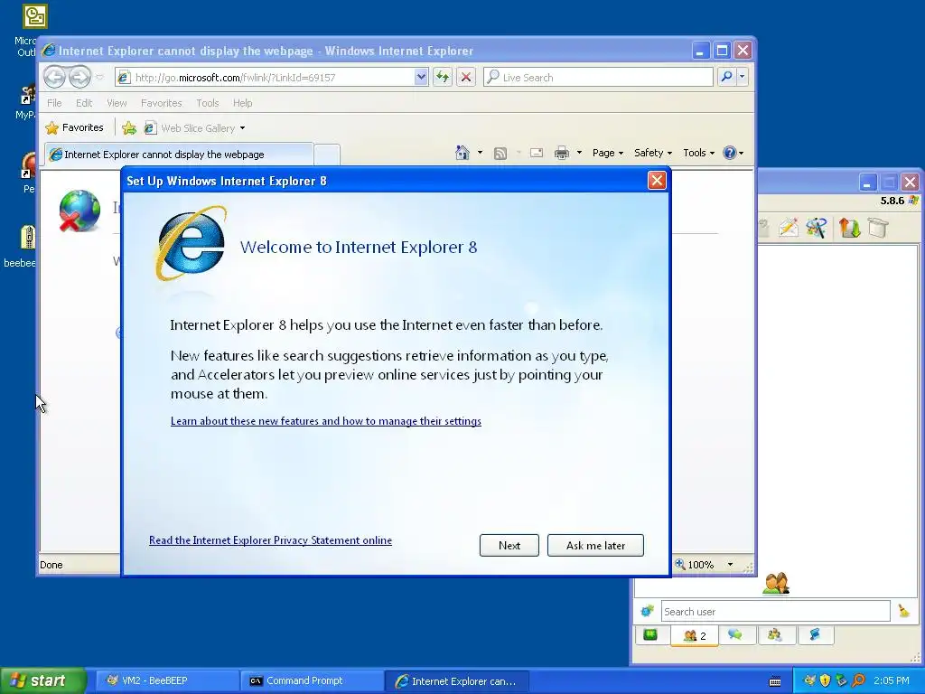The height and width of the screenshot is (694, 925).
Task: Click the Ask me later button
Action: point(595,545)
